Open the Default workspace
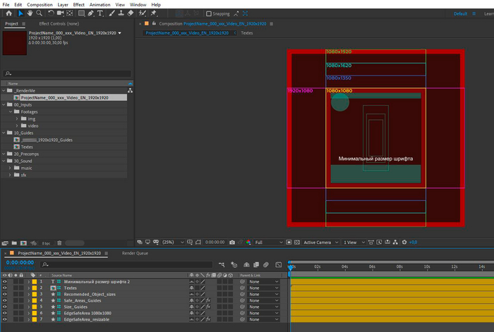 (x=460, y=13)
